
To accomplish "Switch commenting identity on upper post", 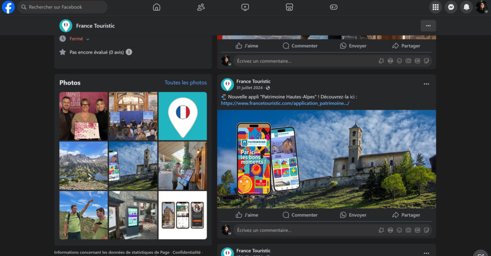I will pyautogui.click(x=226, y=61).
